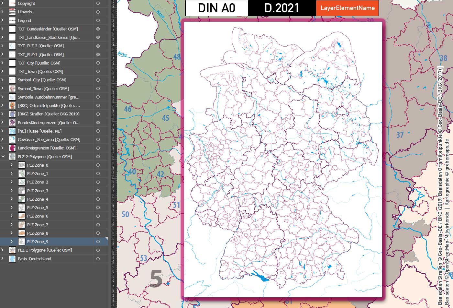Click the orange LayerElementName button
The height and width of the screenshot is (308, 453).
(347, 8)
